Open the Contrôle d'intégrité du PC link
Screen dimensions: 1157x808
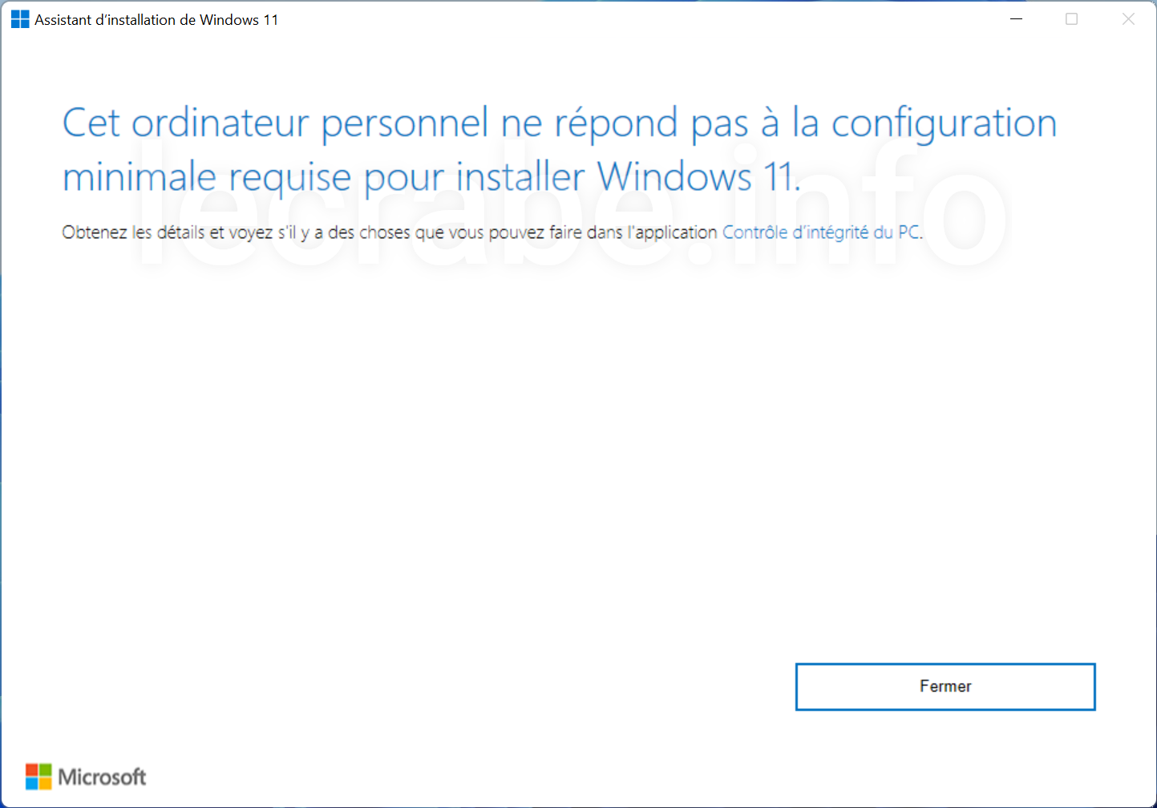pos(822,232)
